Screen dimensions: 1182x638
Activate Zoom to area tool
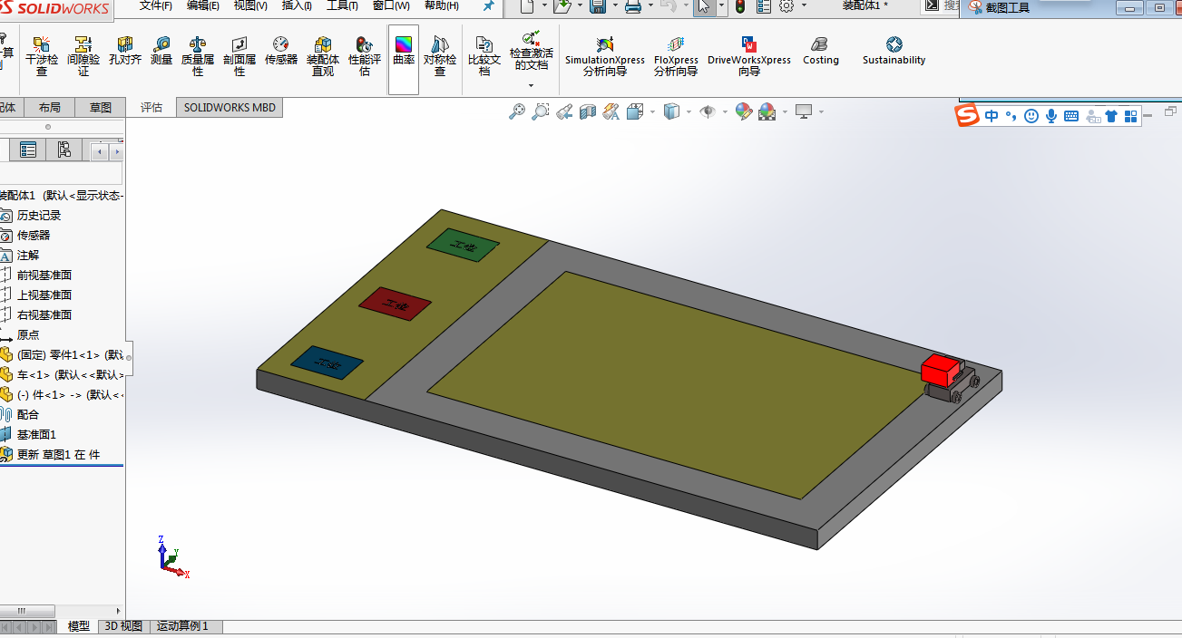(541, 111)
